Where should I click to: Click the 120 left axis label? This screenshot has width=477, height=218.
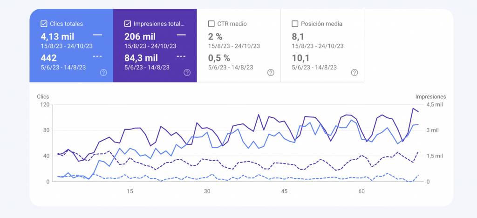(x=45, y=105)
